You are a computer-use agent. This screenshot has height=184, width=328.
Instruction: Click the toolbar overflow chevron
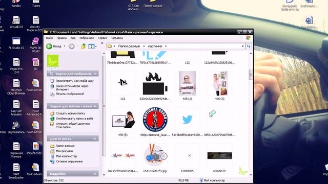click(102, 43)
